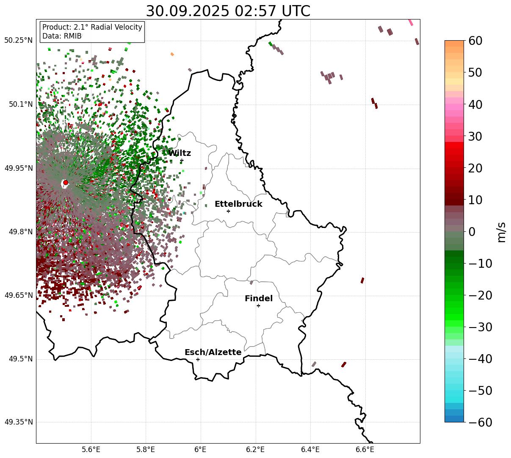Viewport: 511px width, 458px height.
Task: Click the 6.2°E longitude label
Action: pyautogui.click(x=255, y=450)
